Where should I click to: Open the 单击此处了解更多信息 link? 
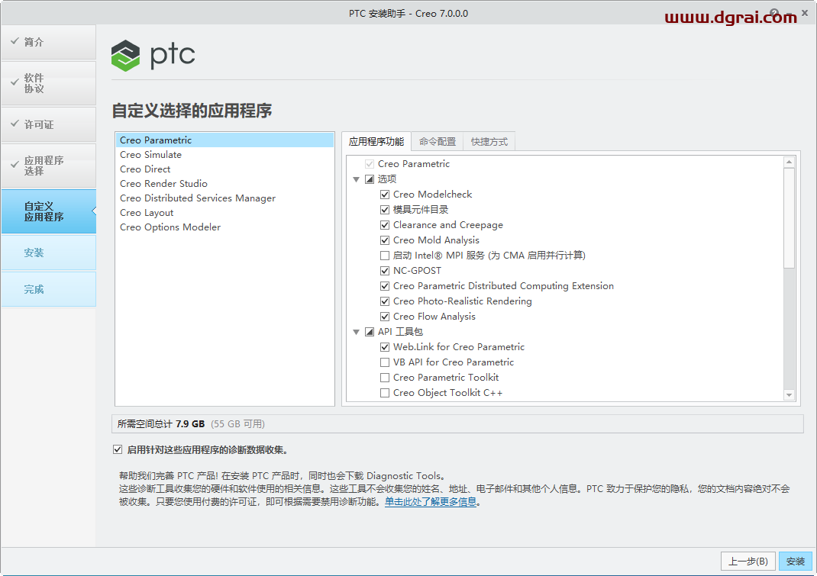click(x=431, y=502)
